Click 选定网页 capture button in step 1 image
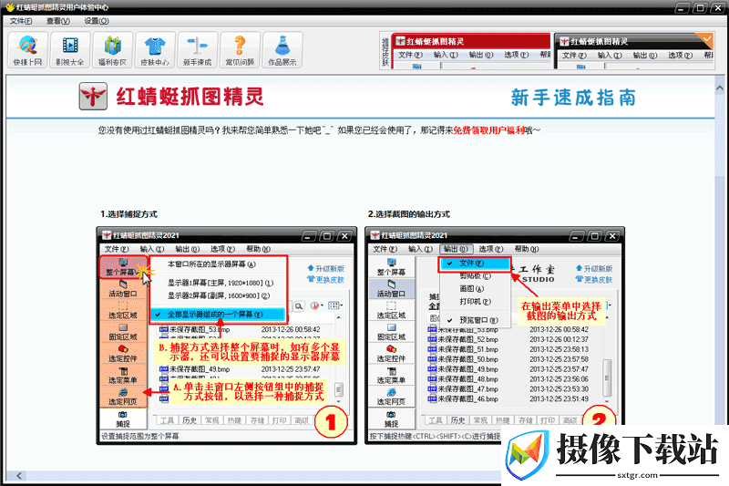Screen dimensions: 729x486 coord(123,397)
